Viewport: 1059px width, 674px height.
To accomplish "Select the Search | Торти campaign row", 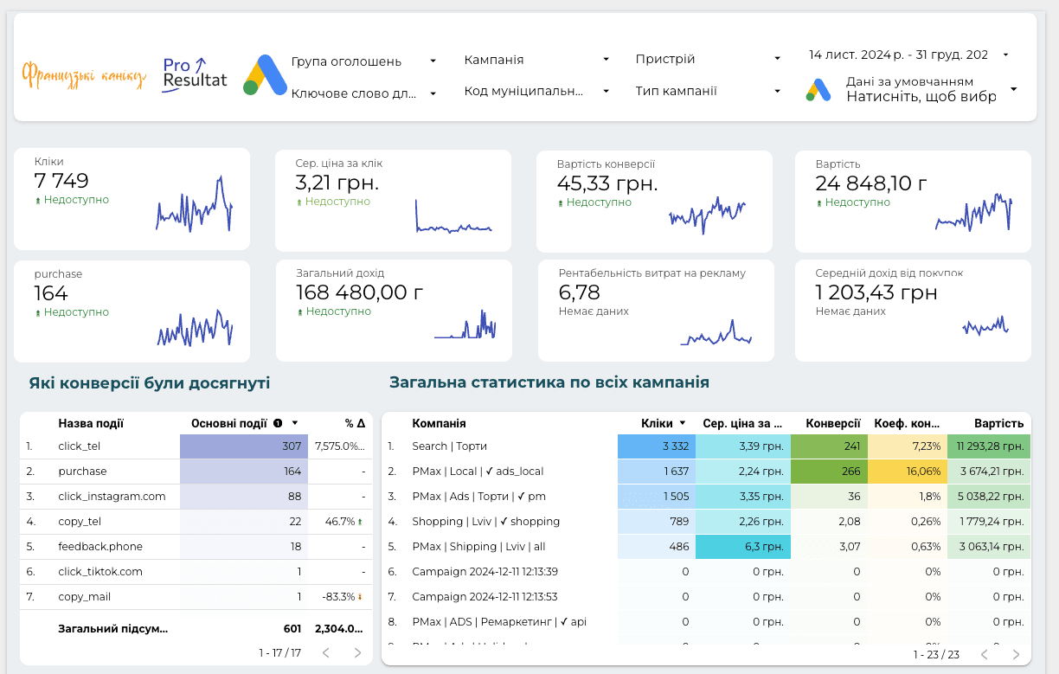I will coord(706,446).
